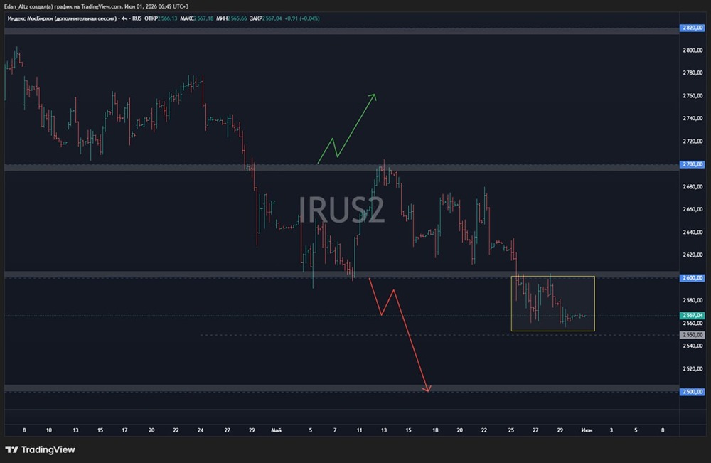Click the МАКС value 2567,18
Image resolution: width=711 pixels, height=463 pixels.
(203, 18)
